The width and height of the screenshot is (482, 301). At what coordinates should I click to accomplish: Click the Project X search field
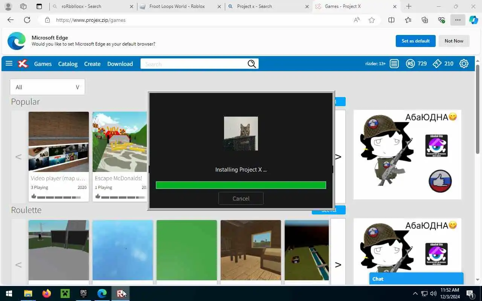pyautogui.click(x=194, y=64)
